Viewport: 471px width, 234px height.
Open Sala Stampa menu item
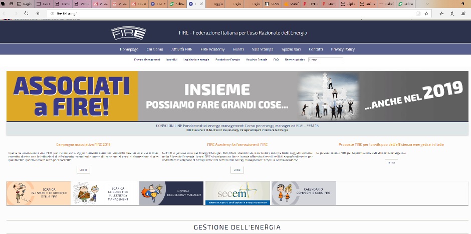pyautogui.click(x=263, y=49)
